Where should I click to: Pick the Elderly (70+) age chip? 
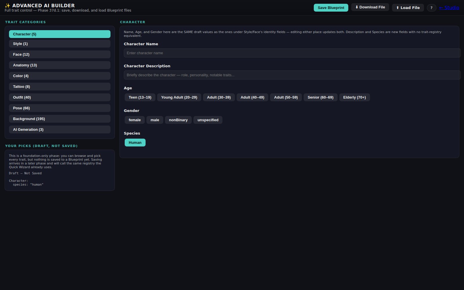click(x=355, y=97)
